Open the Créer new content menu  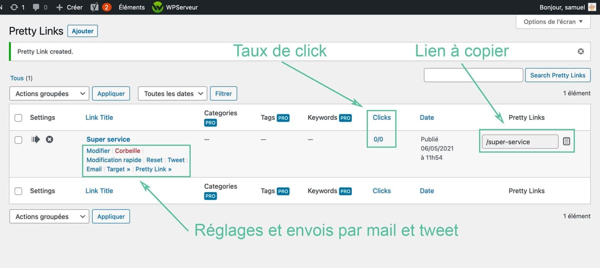pyautogui.click(x=69, y=7)
